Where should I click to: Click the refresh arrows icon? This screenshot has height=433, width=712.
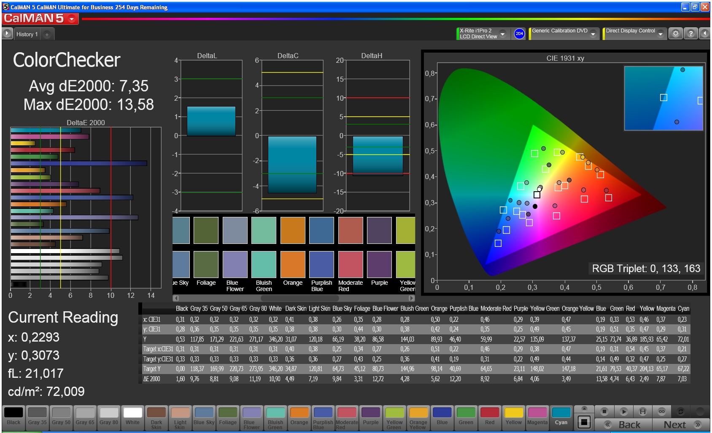680,411
